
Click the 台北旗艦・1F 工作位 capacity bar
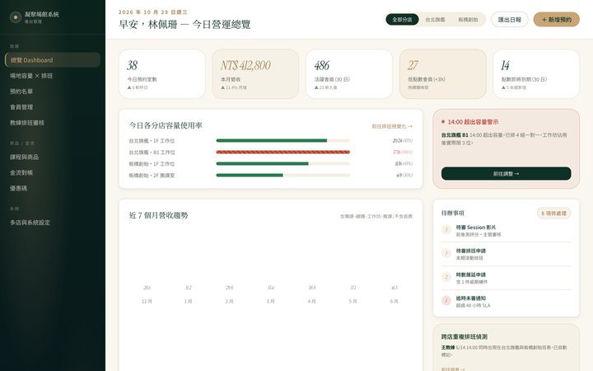(282, 140)
